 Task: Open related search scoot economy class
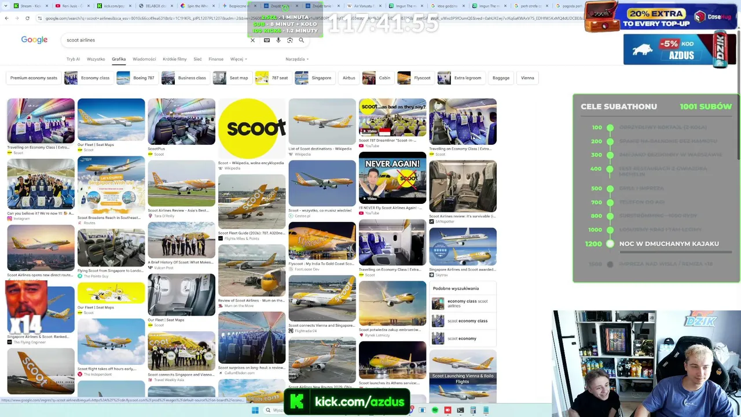pos(463,321)
